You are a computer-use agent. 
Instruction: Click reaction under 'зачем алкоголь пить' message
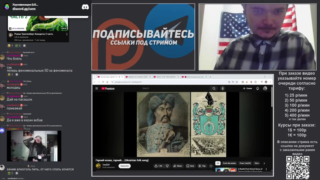(10, 173)
